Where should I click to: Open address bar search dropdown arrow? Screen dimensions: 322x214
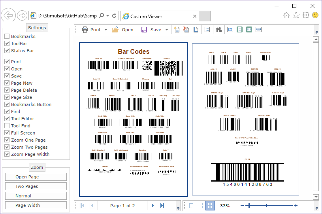pos(107,15)
